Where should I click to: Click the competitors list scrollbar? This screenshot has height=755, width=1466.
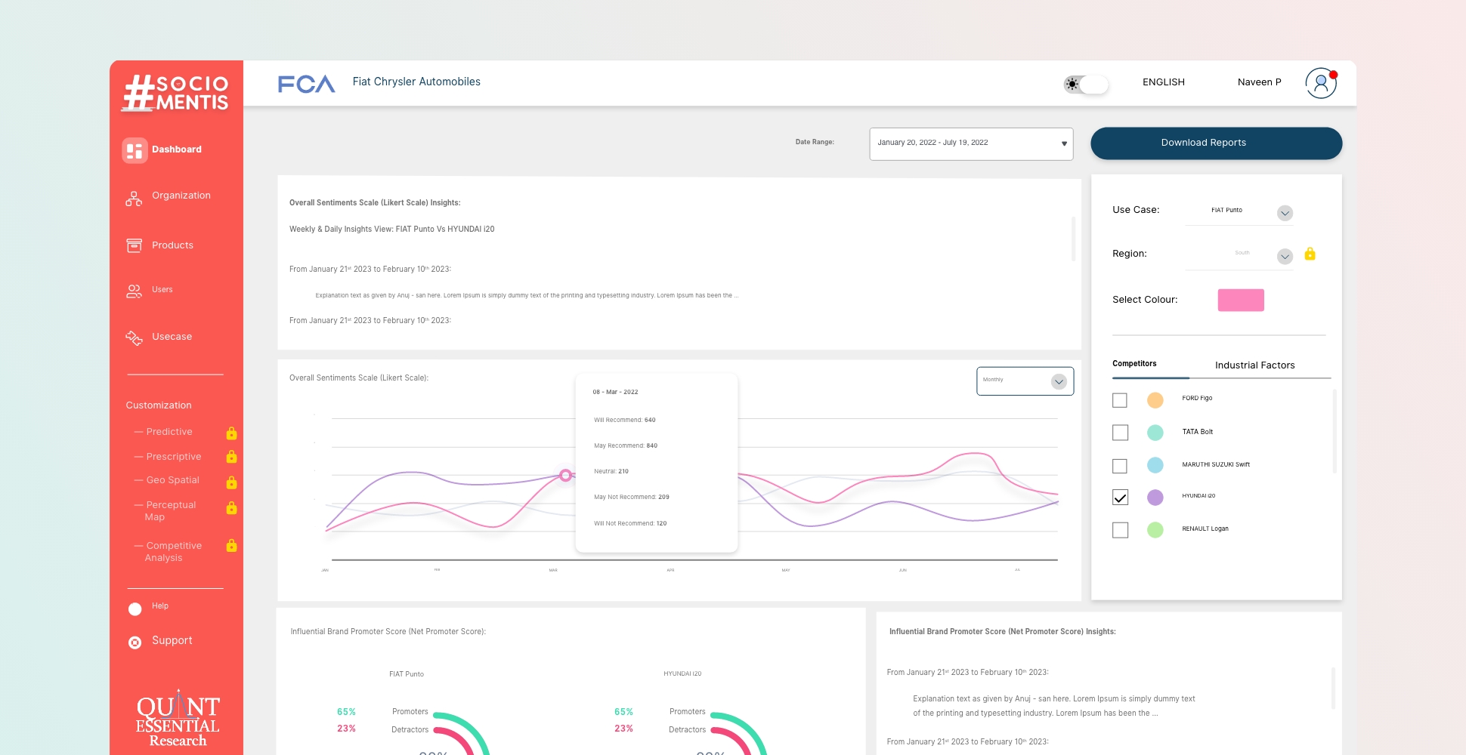[x=1335, y=431]
